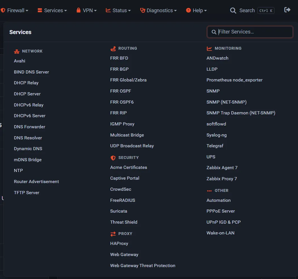Open Router Advertisement
298x279 pixels.
point(36,181)
